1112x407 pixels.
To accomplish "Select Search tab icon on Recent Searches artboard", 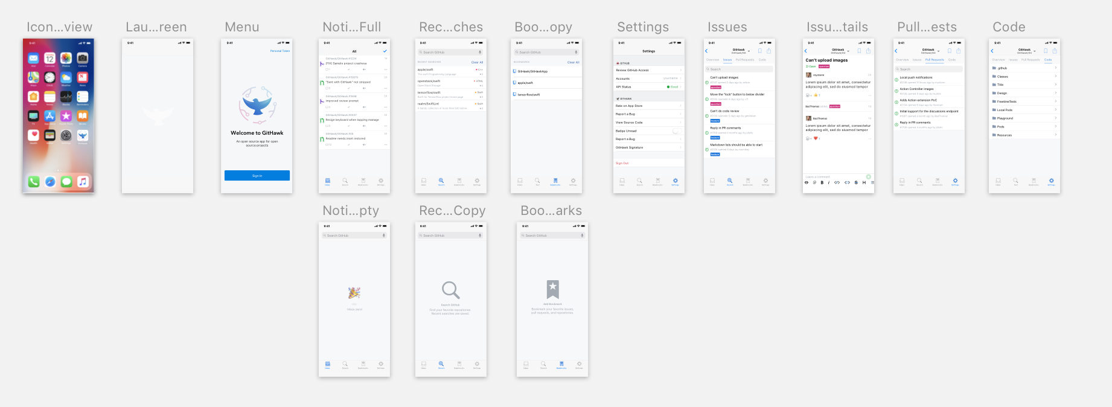I will coord(441,181).
